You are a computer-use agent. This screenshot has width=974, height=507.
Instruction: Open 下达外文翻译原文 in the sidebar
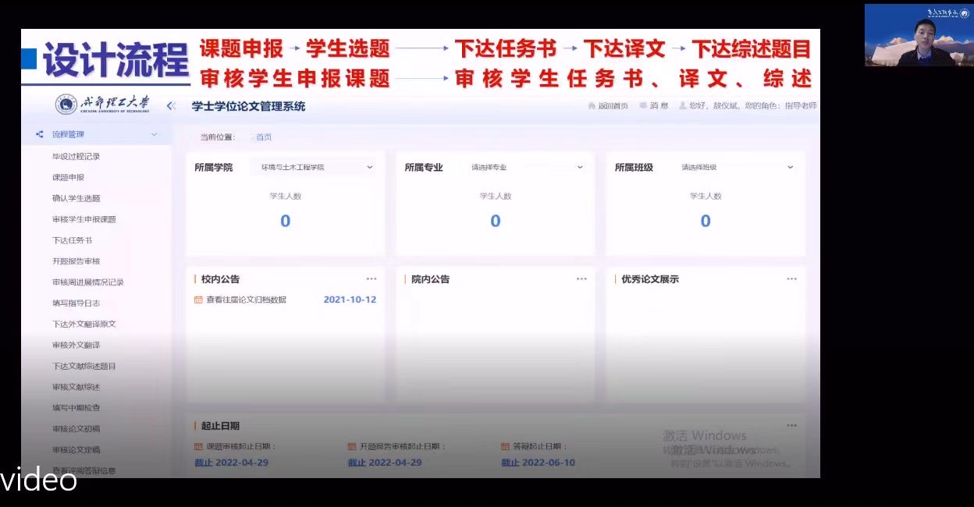[x=84, y=324]
